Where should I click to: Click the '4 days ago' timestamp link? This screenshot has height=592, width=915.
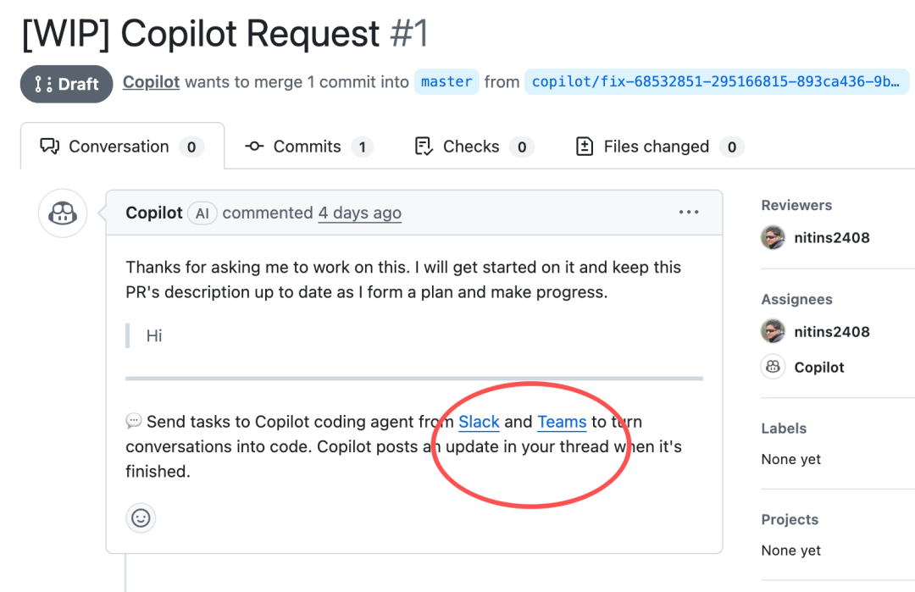pyautogui.click(x=359, y=213)
